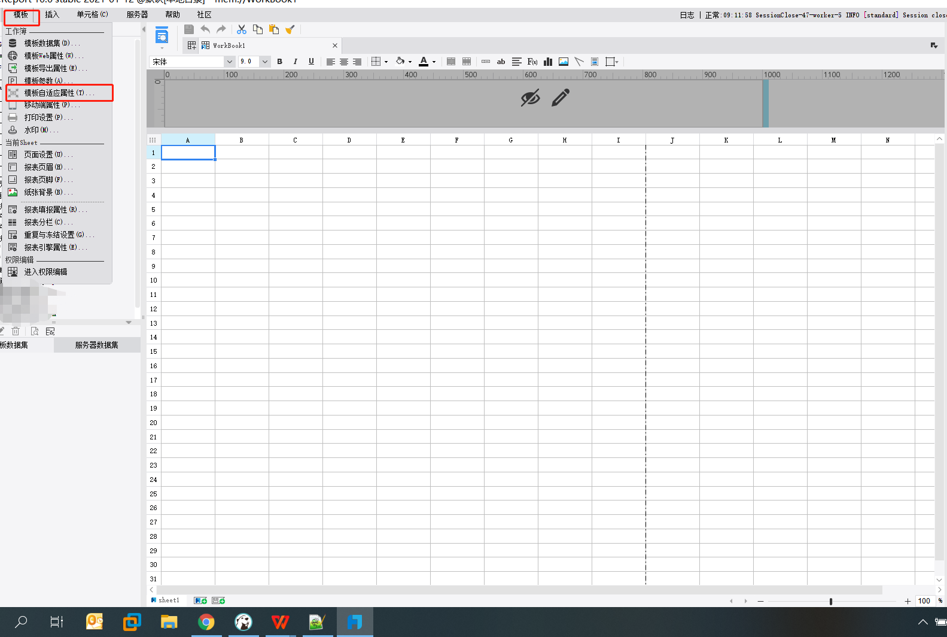Open the 服务器 menu
This screenshot has height=637, width=947.
tap(137, 14)
